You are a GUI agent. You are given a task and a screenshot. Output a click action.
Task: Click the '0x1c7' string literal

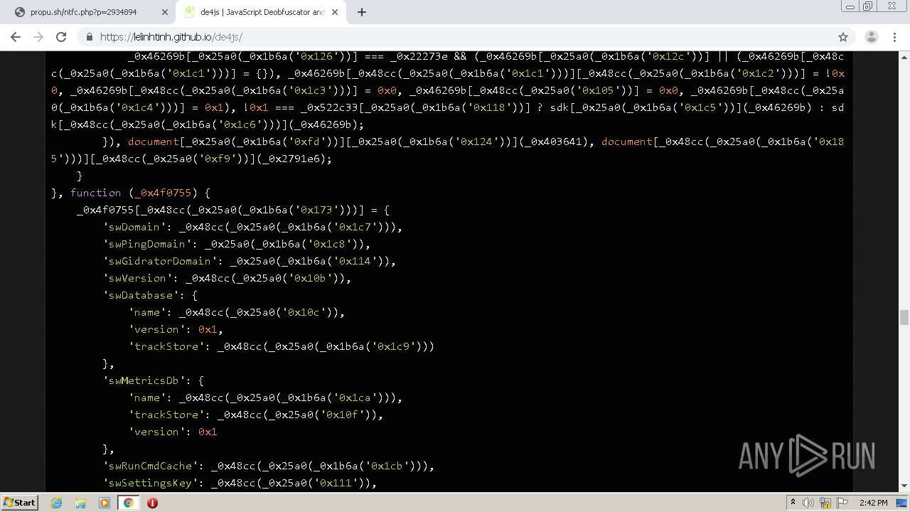pos(356,227)
